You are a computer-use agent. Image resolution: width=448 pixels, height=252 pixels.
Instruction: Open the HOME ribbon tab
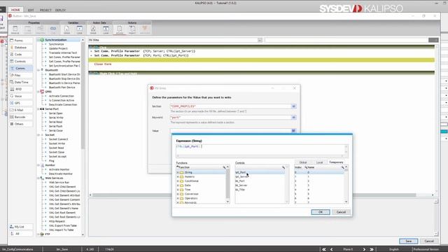pyautogui.click(x=15, y=10)
